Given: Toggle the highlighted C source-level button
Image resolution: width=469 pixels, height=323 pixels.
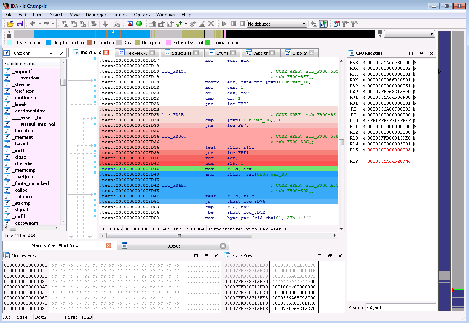Looking at the screenshot, I should point(323,24).
